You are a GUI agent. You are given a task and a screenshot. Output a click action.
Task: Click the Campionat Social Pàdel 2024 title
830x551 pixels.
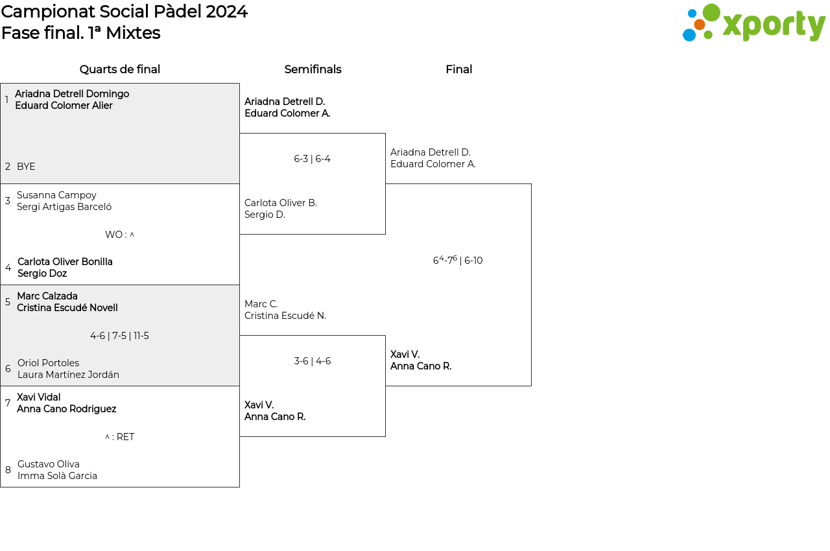[124, 12]
